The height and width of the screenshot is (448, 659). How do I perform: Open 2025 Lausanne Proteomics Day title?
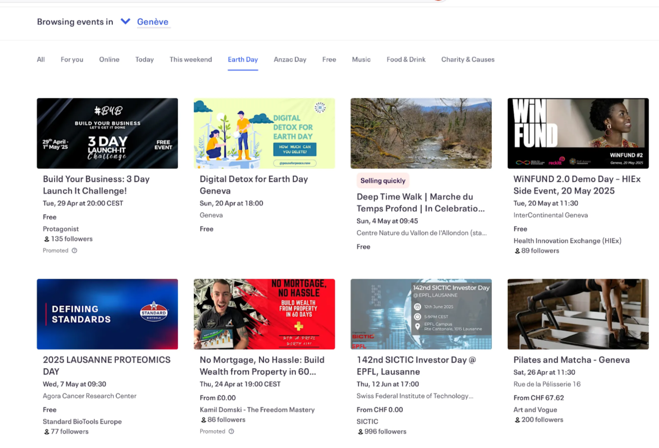pyautogui.click(x=106, y=366)
